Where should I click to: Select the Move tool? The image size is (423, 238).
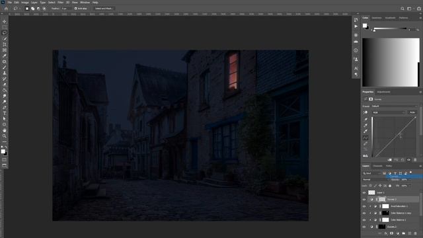(5, 21)
